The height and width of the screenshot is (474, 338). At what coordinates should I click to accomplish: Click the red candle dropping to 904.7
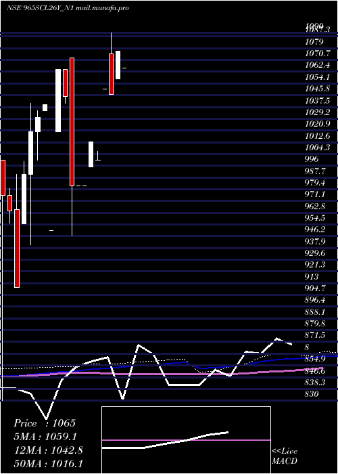tap(17, 249)
